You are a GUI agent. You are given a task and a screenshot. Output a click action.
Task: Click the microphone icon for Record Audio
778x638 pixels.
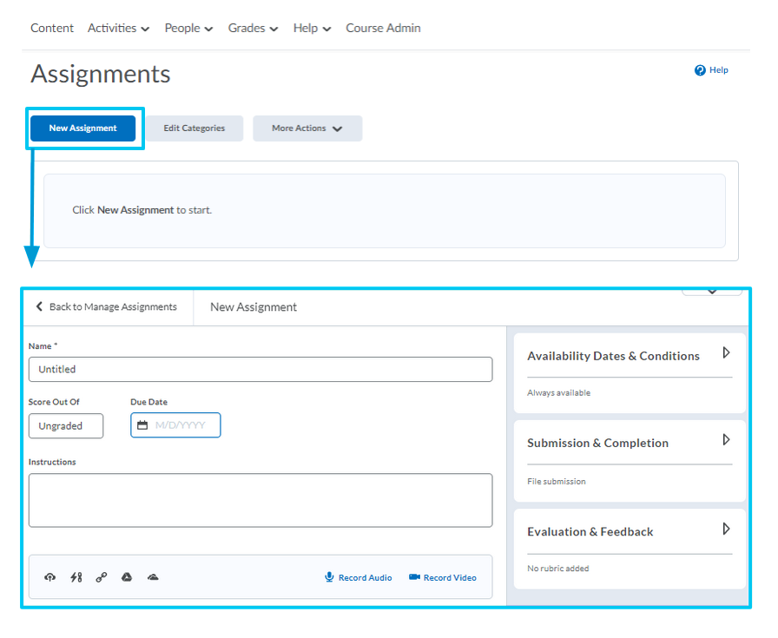[329, 577]
